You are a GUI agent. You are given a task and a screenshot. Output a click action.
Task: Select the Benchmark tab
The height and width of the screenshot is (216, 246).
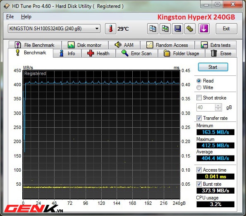click(x=31, y=53)
